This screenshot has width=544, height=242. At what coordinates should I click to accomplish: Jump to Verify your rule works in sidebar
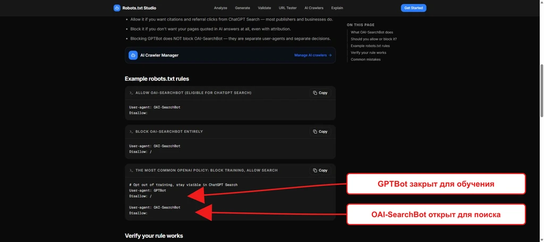tap(368, 53)
